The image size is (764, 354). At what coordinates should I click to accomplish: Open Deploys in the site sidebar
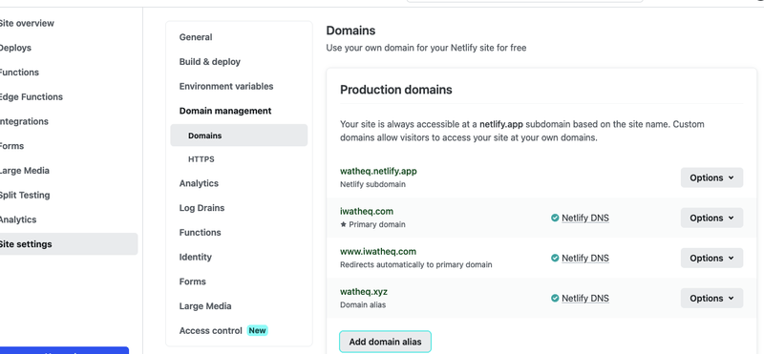coord(14,48)
